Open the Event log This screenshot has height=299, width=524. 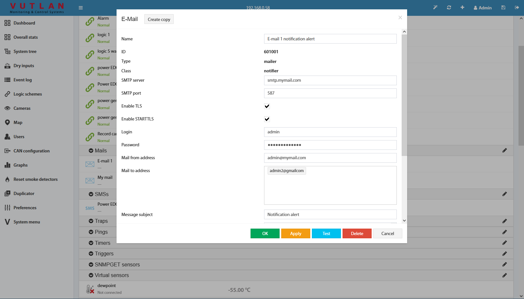click(23, 80)
